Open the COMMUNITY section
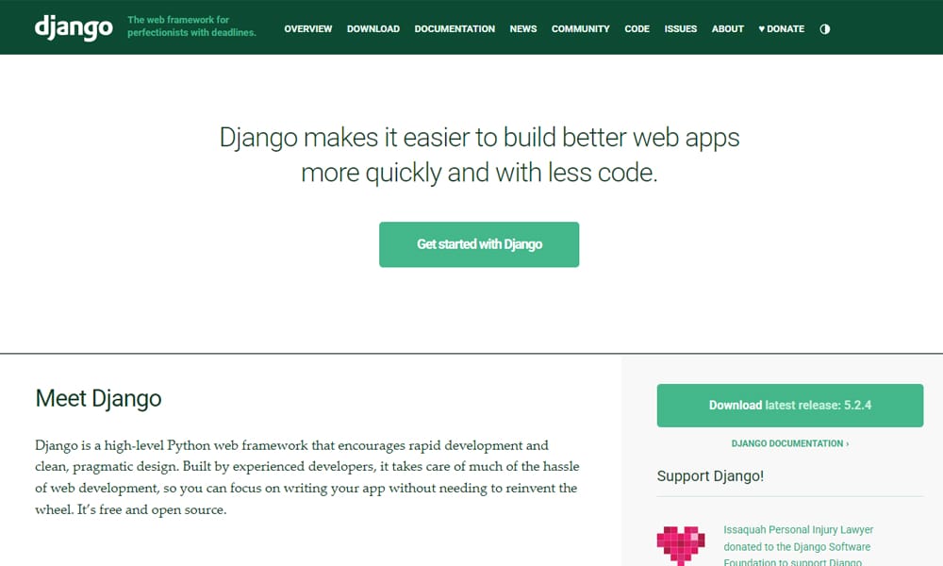 click(x=580, y=29)
